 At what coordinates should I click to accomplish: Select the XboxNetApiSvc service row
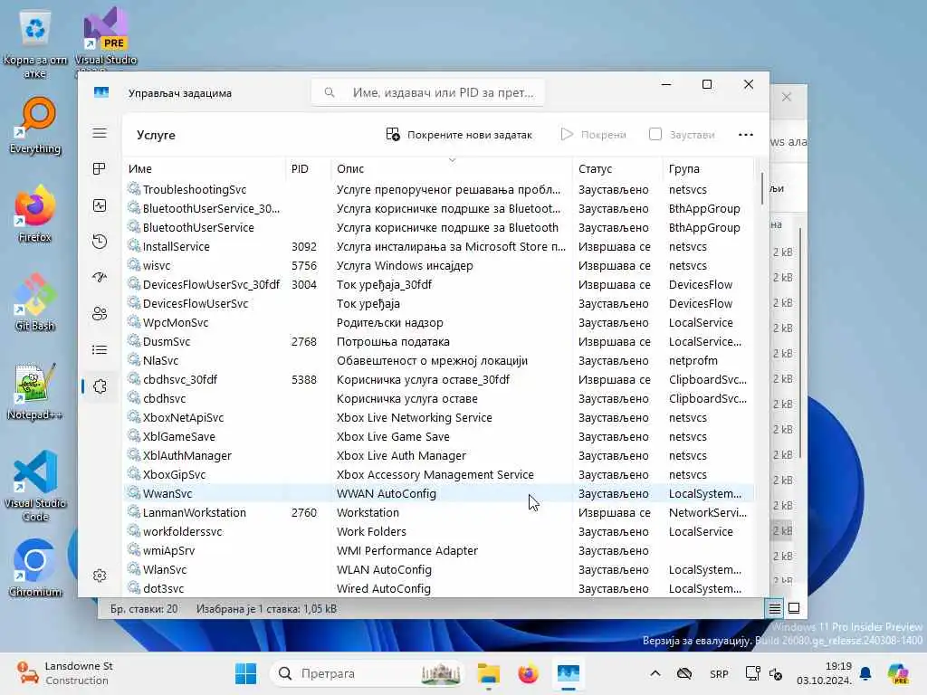click(x=439, y=418)
